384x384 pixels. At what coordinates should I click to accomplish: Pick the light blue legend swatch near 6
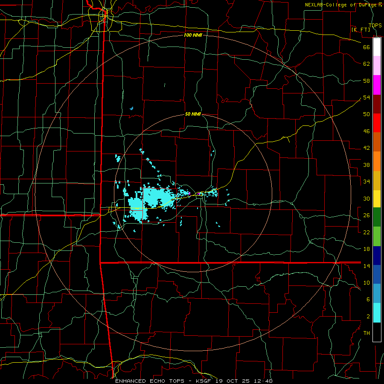pyautogui.click(x=377, y=294)
